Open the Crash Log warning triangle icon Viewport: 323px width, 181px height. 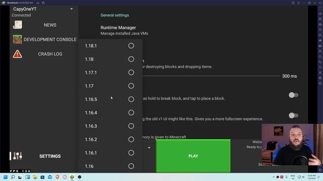[17, 54]
